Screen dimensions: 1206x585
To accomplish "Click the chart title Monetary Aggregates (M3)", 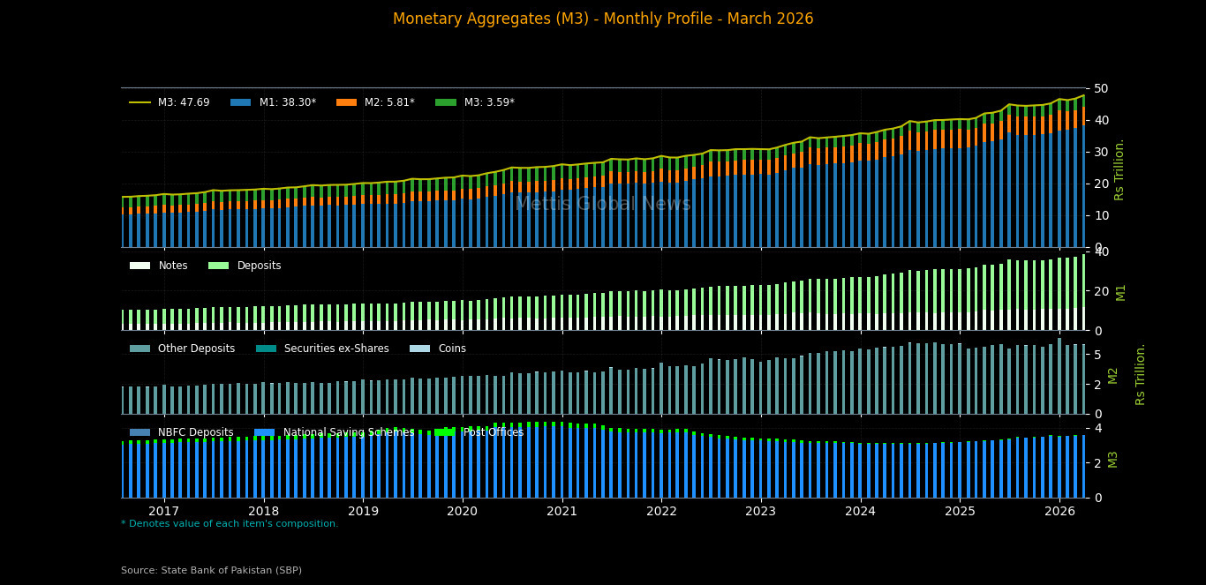I will tap(603, 19).
